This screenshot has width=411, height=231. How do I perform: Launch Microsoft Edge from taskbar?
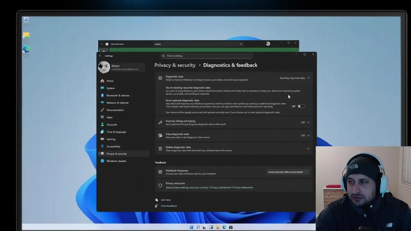(224, 227)
